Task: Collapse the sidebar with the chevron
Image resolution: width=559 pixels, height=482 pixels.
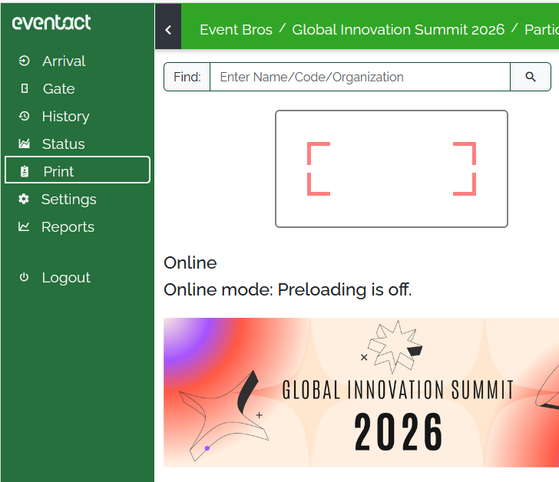Action: tap(168, 30)
